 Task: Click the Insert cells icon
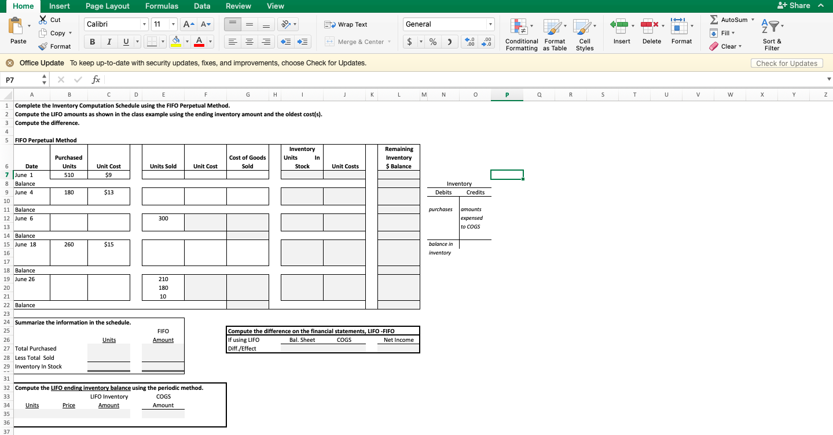pos(618,25)
